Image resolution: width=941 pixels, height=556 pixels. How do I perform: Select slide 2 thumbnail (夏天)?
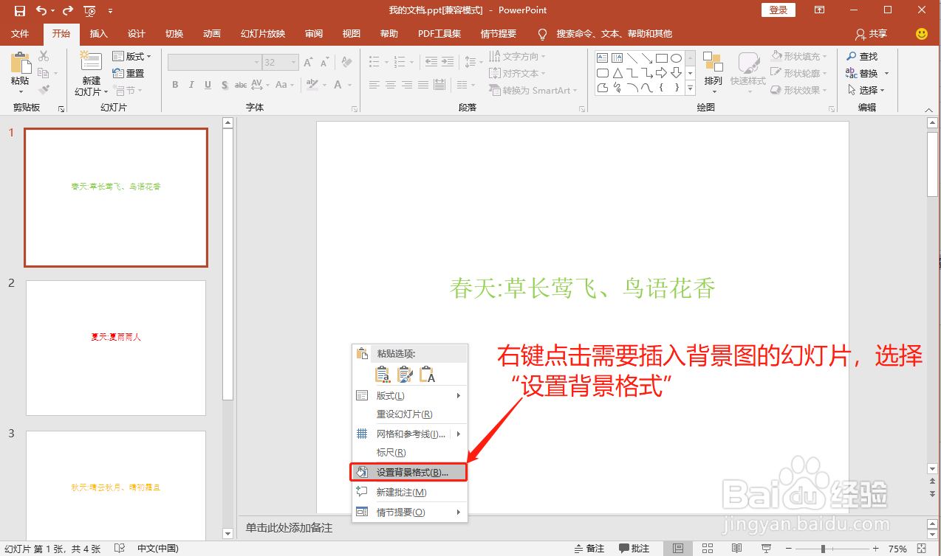click(x=116, y=347)
